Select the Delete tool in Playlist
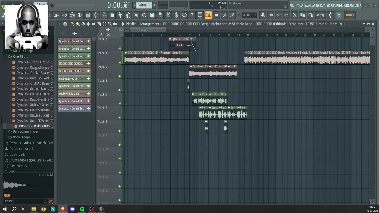This screenshot has width=379, height=213. tap(83, 24)
